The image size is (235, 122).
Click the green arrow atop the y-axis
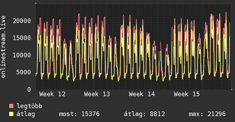tap(36, 3)
